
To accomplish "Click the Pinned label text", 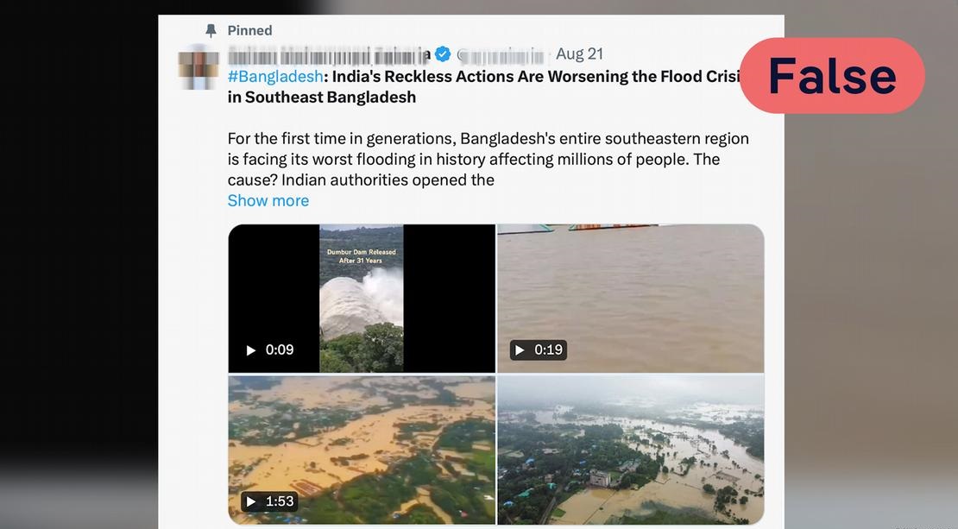I will pos(249,31).
